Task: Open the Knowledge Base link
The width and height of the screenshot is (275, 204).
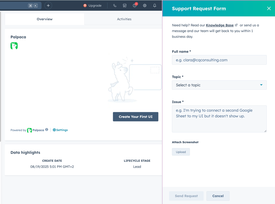Action: [220, 25]
